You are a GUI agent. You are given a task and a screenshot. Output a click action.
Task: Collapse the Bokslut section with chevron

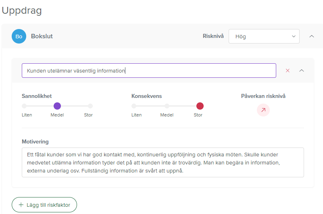click(x=311, y=36)
